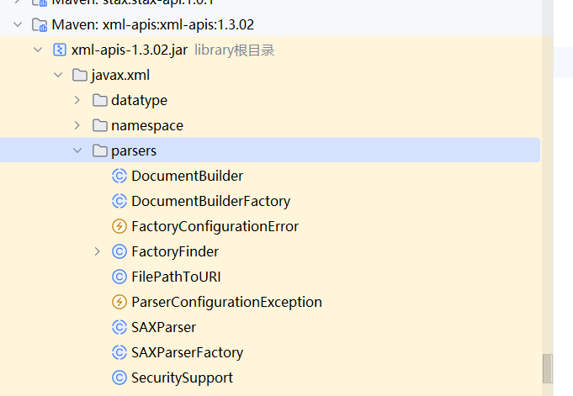
Task: Click the DocumentBuilder class icon
Action: click(119, 176)
